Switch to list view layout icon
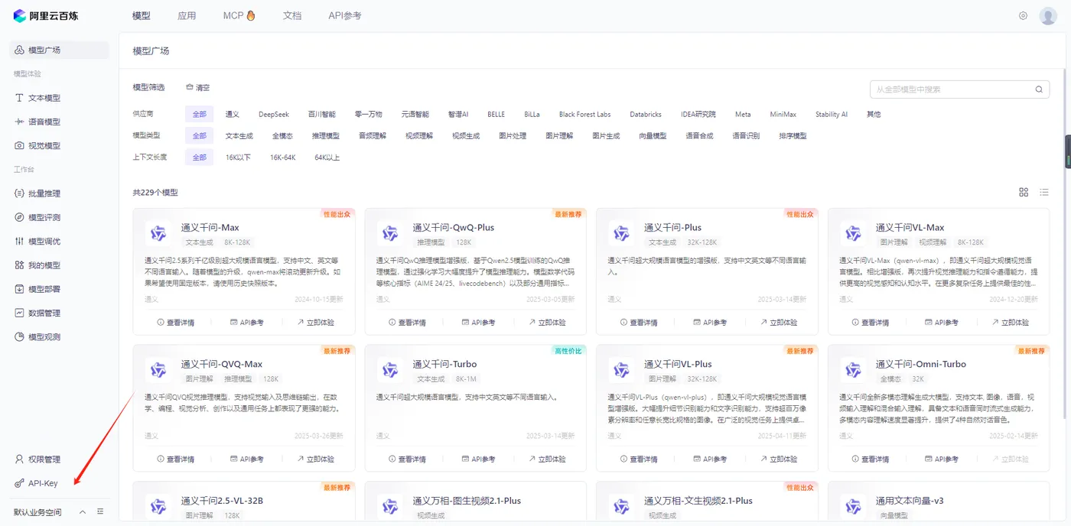 coord(1044,192)
